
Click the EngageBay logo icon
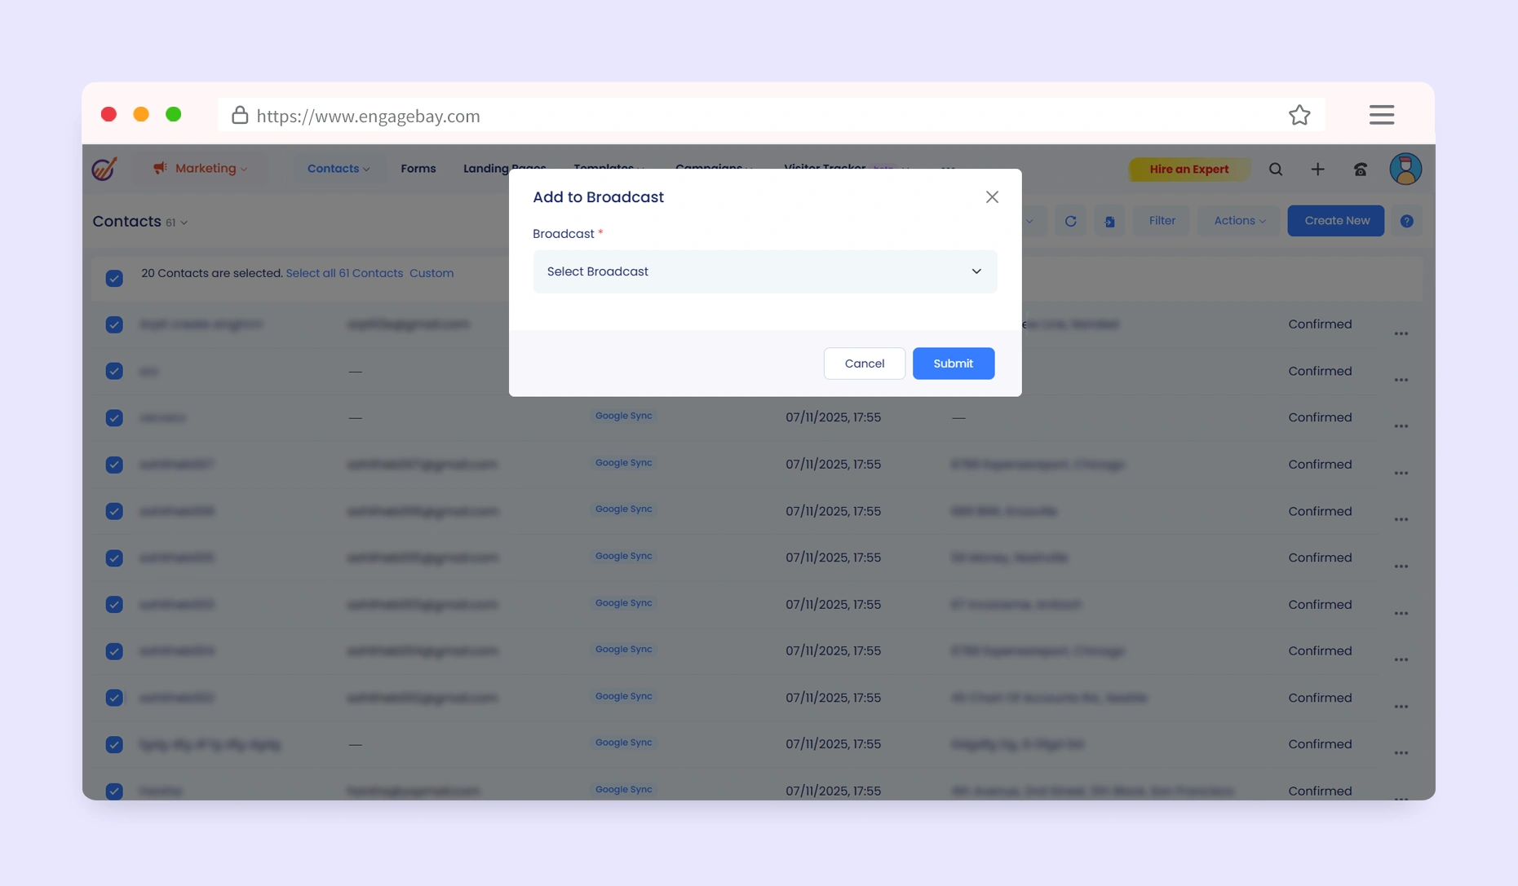point(104,169)
